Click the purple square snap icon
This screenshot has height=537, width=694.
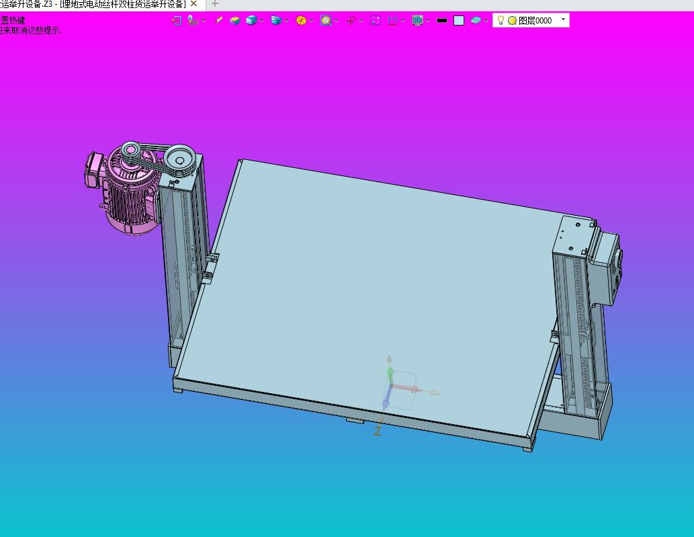pos(376,20)
